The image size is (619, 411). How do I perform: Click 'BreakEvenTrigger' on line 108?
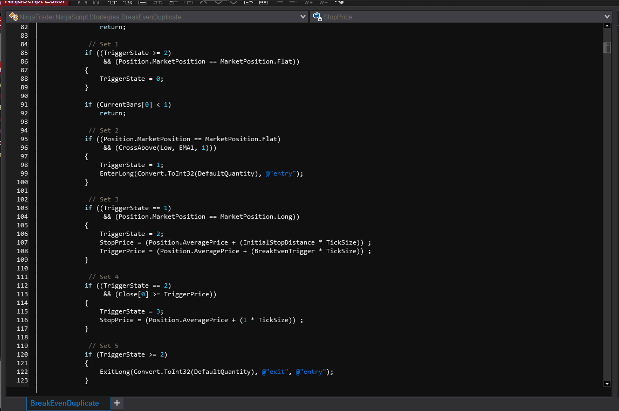pos(285,251)
